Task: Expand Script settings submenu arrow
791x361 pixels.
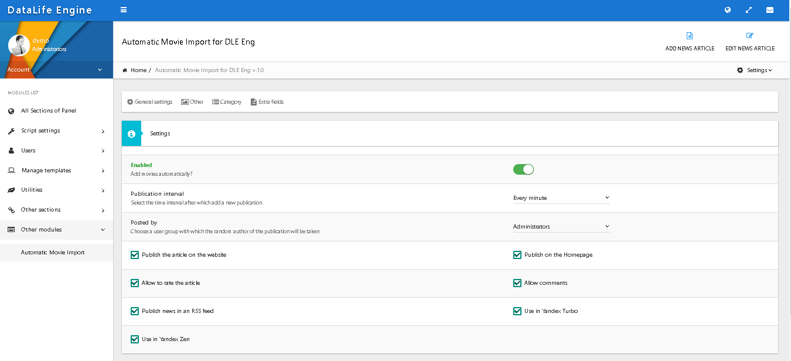Action: (x=103, y=131)
